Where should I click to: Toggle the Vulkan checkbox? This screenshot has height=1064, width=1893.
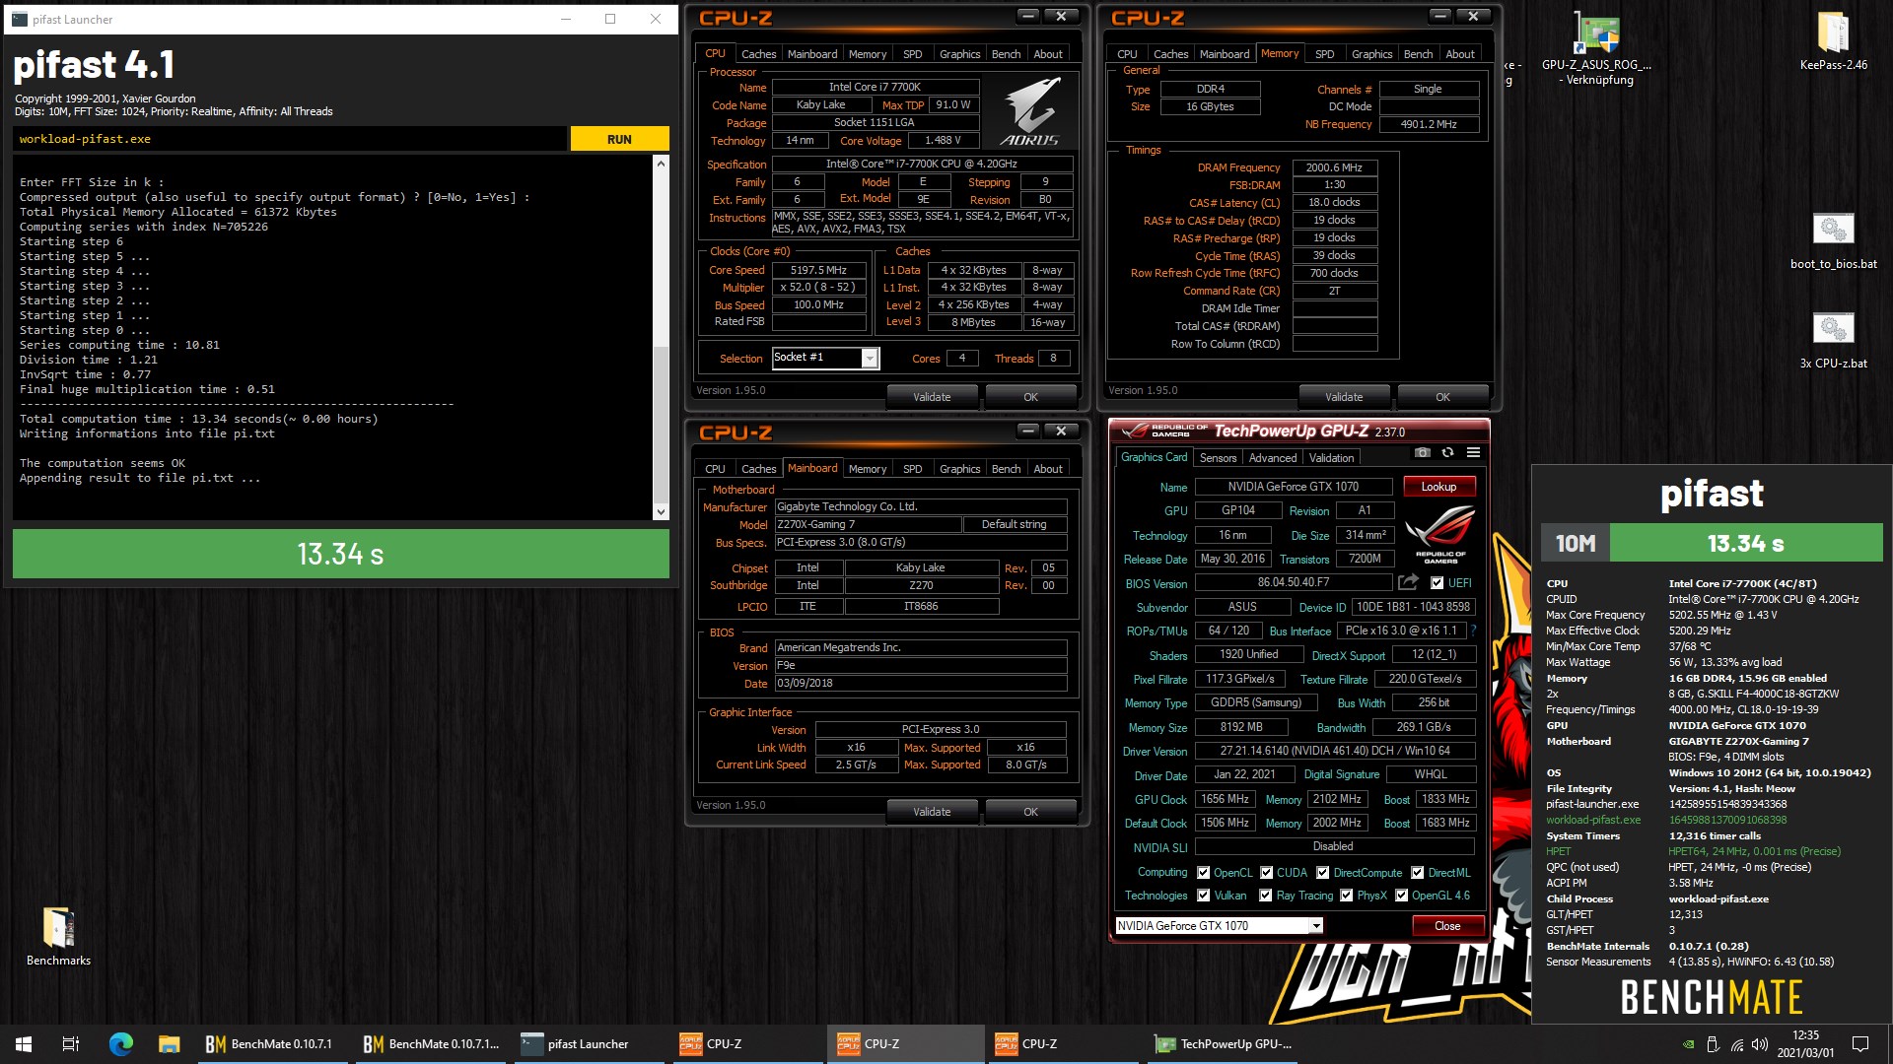1203,896
